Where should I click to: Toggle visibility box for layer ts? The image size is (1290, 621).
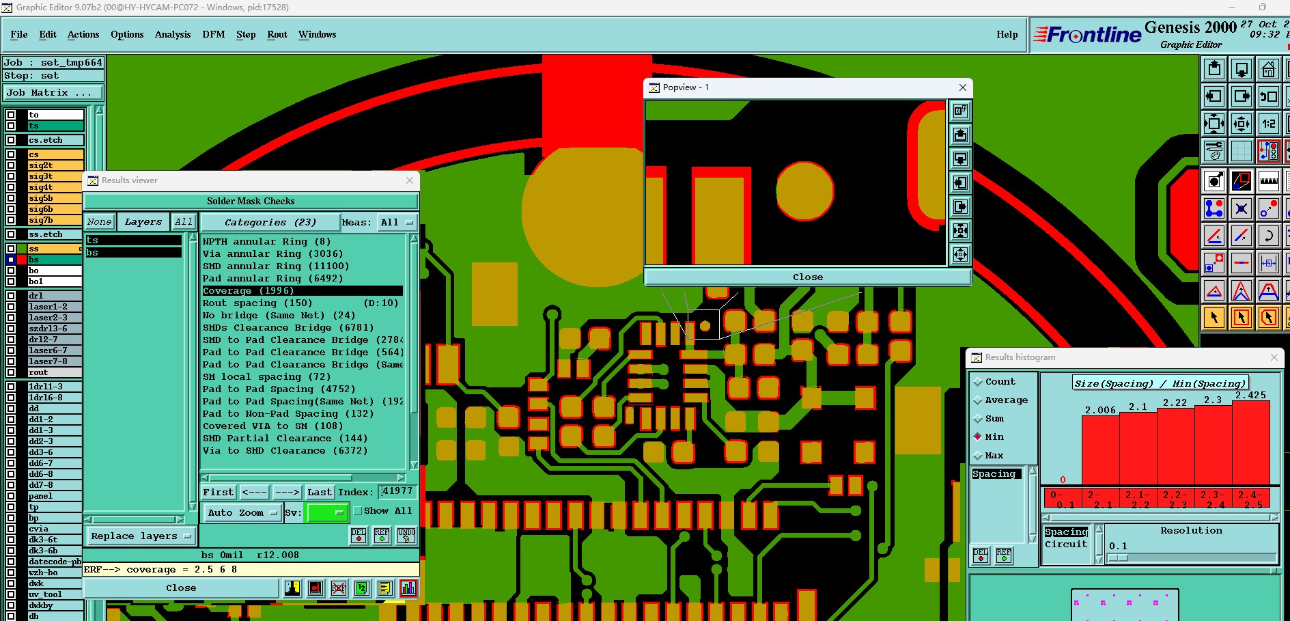(x=11, y=126)
